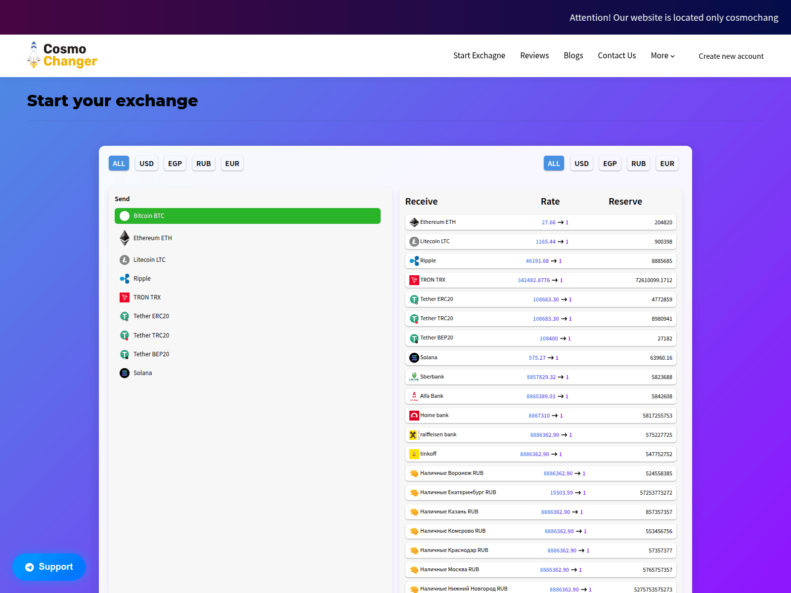Select USD filter on Send side

pyautogui.click(x=146, y=164)
